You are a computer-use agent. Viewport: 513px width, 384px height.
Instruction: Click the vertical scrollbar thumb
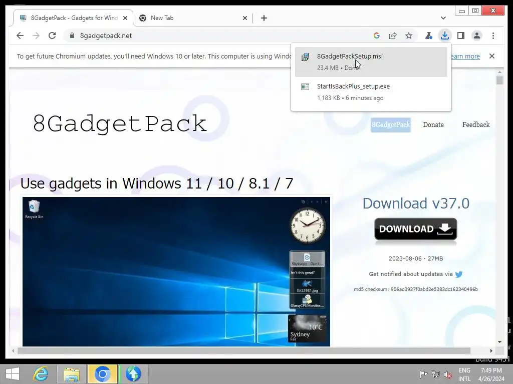coord(499,80)
